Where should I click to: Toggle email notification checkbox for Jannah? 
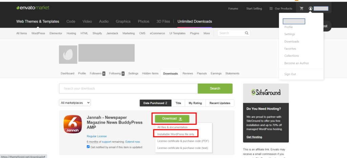click(88, 147)
